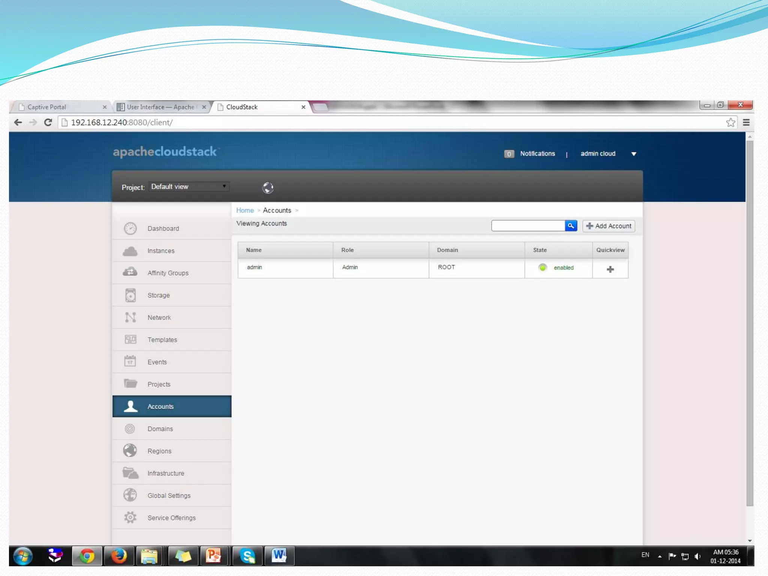
Task: Click the Global Settings globe icon
Action: pyautogui.click(x=130, y=495)
